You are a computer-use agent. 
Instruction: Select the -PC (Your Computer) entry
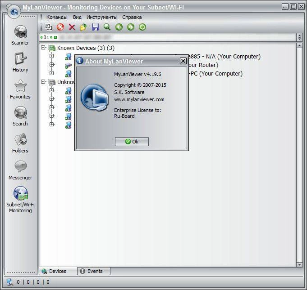[x=215, y=74]
